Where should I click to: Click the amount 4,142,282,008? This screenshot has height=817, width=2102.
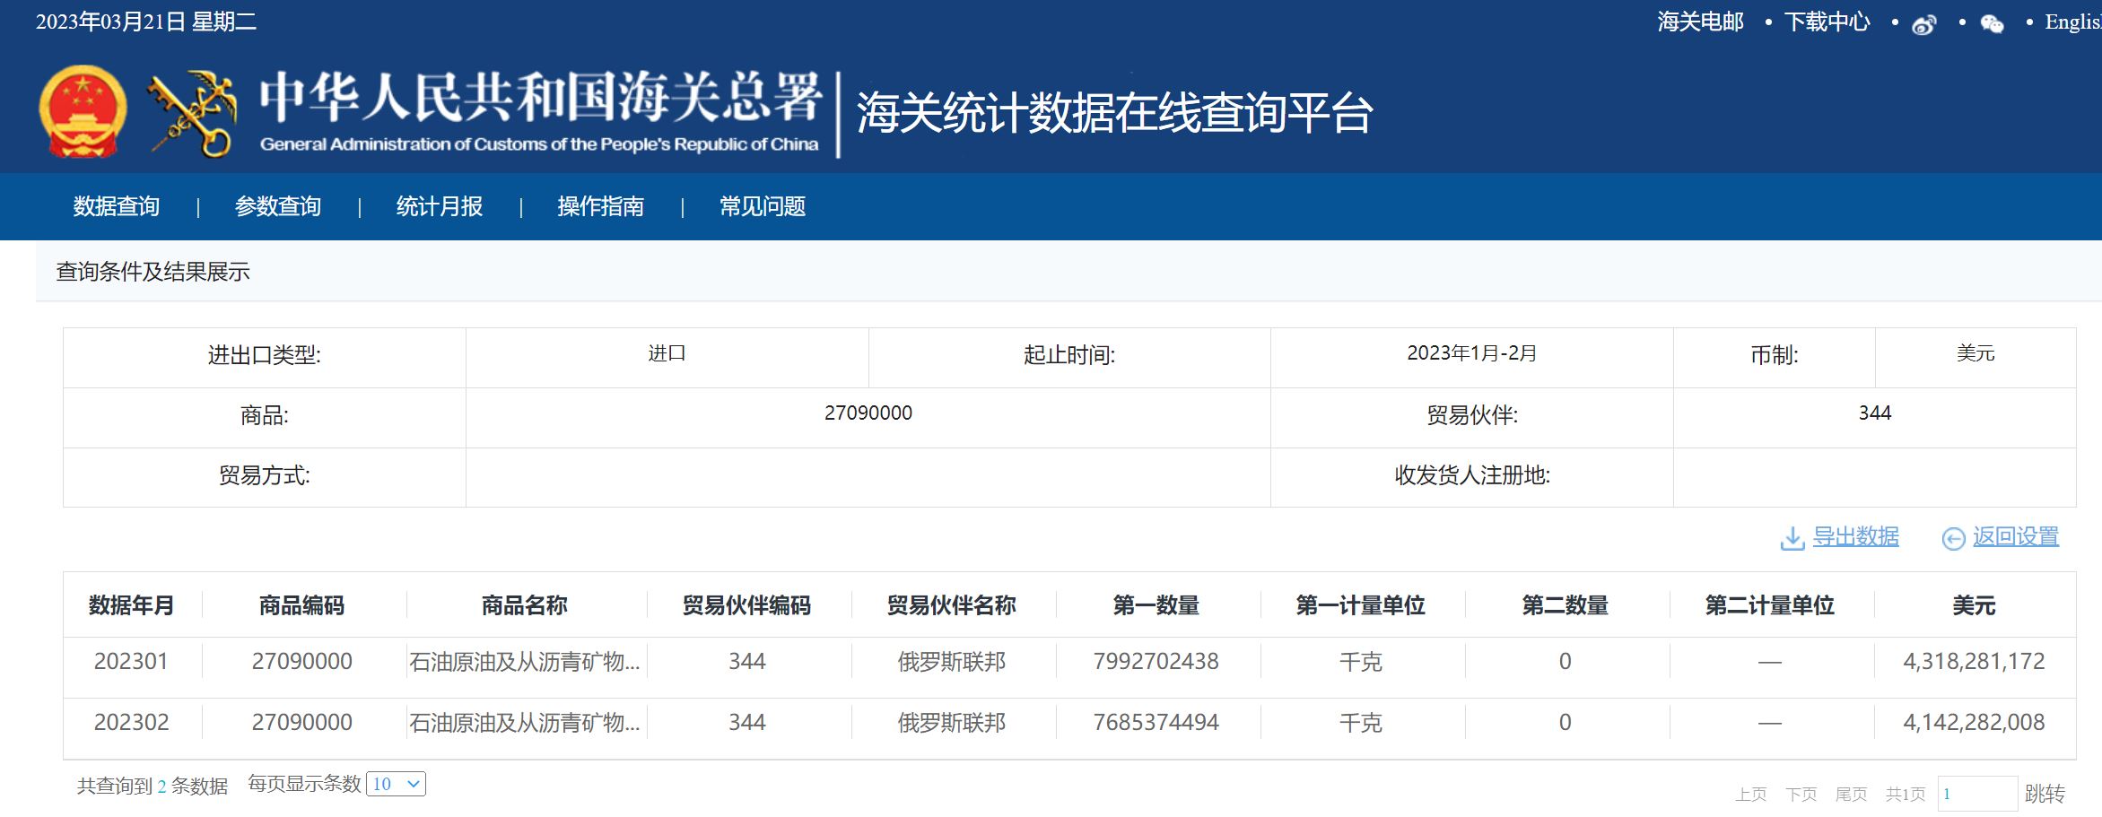(x=1974, y=723)
